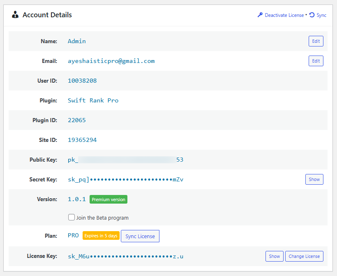Click the blurred Public Key value
The height and width of the screenshot is (276, 337).
pyautogui.click(x=123, y=160)
